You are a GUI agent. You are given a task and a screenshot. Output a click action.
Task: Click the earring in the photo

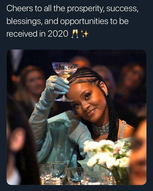(107, 94)
